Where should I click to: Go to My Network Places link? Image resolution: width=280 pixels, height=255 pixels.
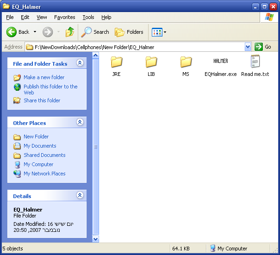pos(44,174)
